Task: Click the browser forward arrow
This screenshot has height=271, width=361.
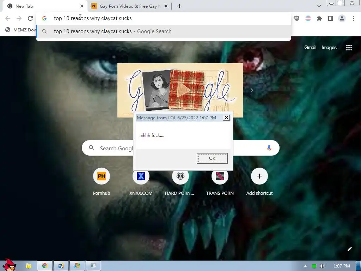Action: pos(19,18)
